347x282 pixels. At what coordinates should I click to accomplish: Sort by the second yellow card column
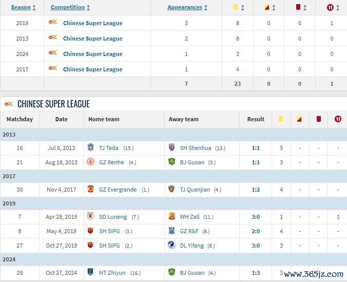click(x=270, y=8)
